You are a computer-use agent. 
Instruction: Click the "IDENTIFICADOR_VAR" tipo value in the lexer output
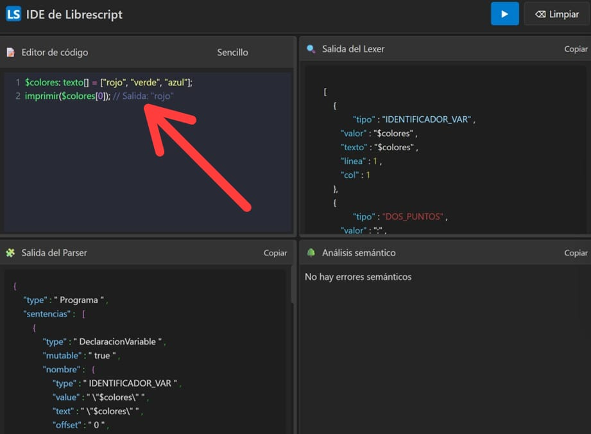coord(427,119)
